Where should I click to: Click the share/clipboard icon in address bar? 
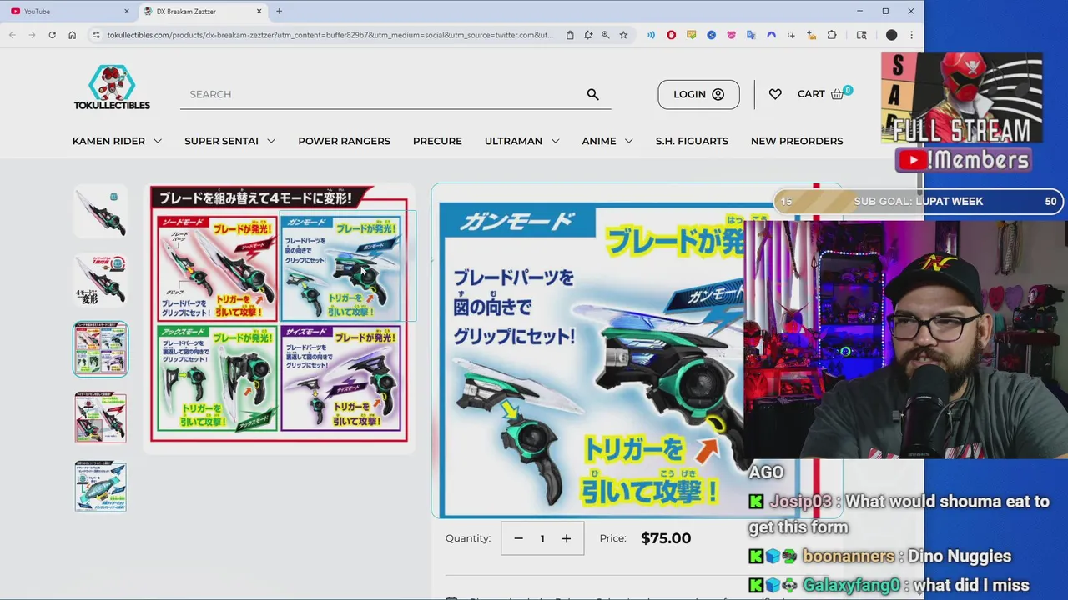point(570,35)
